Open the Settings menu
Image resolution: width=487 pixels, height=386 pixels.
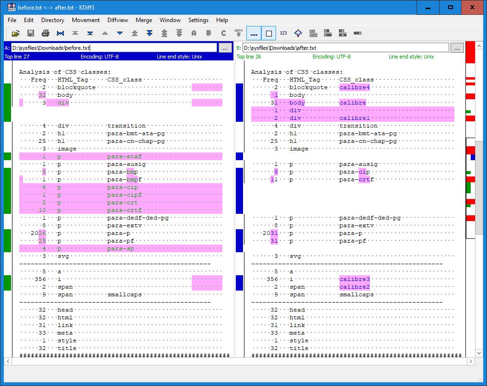pyautogui.click(x=198, y=20)
